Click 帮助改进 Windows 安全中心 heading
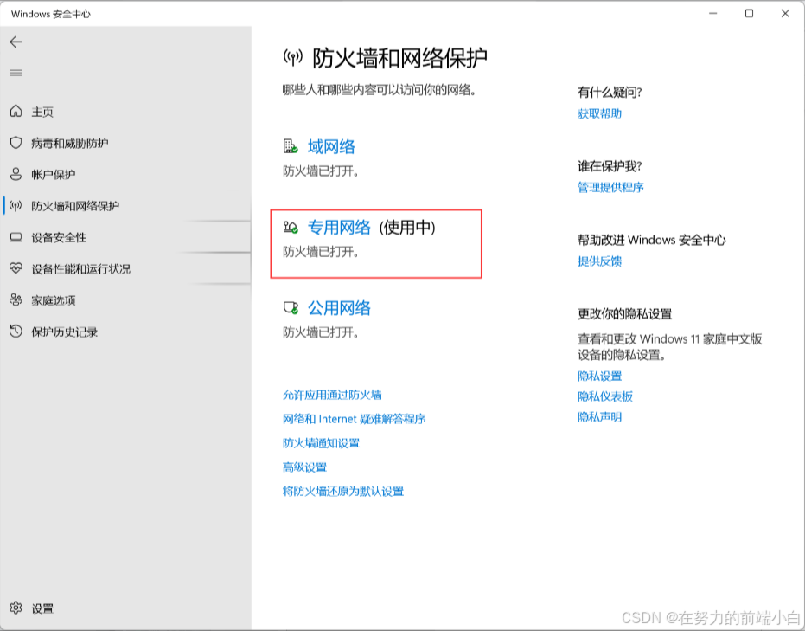The width and height of the screenshot is (805, 631). click(x=651, y=240)
